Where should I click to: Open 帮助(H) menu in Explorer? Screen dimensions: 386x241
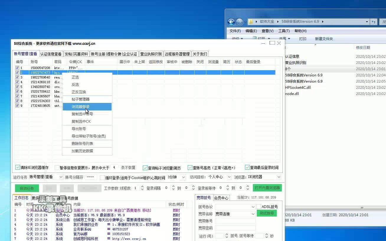click(x=300, y=31)
